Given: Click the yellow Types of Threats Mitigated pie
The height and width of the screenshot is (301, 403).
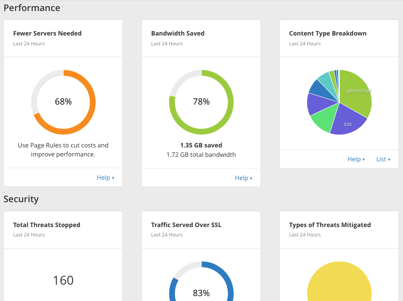Looking at the screenshot, I should pos(339,282).
